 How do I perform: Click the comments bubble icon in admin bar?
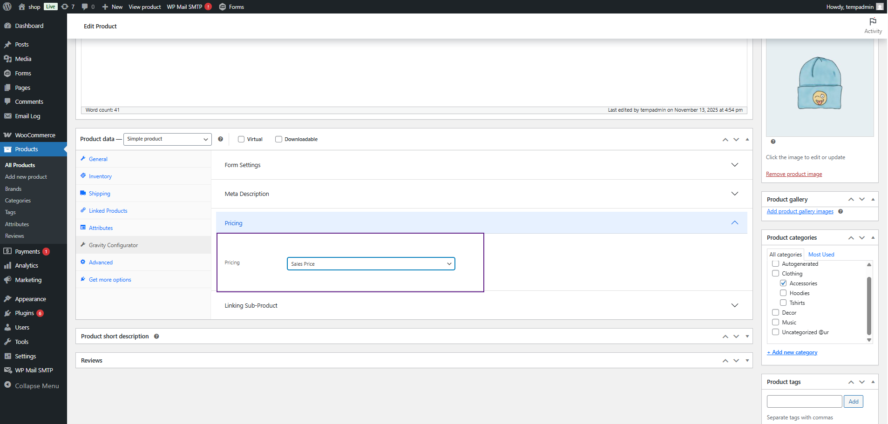pyautogui.click(x=85, y=7)
